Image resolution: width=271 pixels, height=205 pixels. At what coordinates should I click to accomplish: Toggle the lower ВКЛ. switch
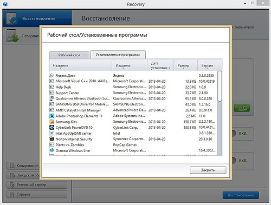[x=234, y=161]
